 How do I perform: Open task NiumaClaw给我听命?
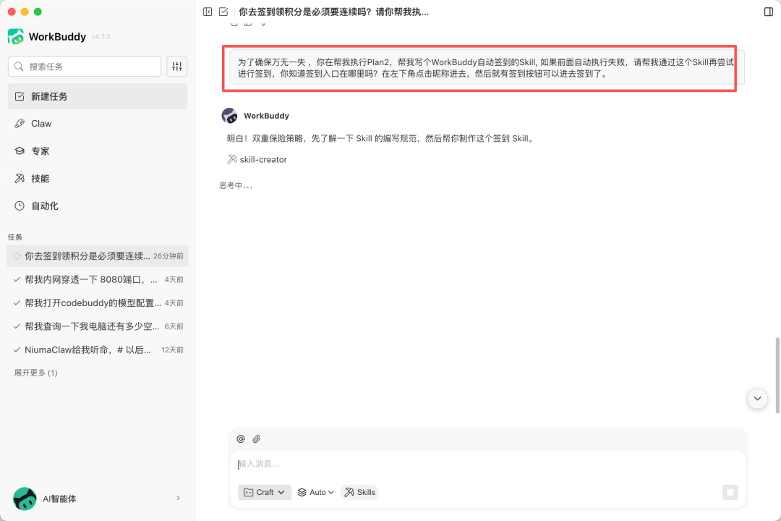[x=97, y=350]
